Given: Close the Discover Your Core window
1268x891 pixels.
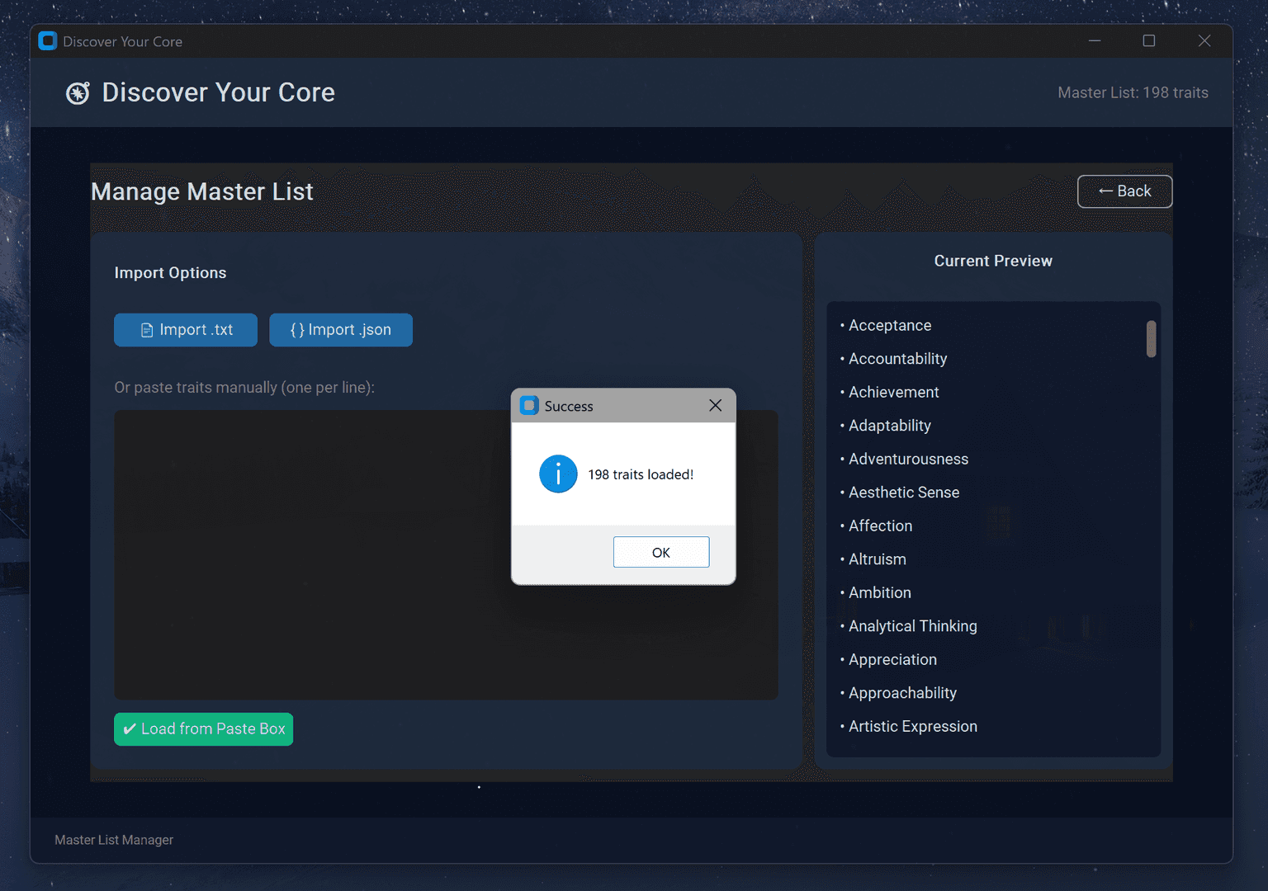Looking at the screenshot, I should (x=1204, y=41).
